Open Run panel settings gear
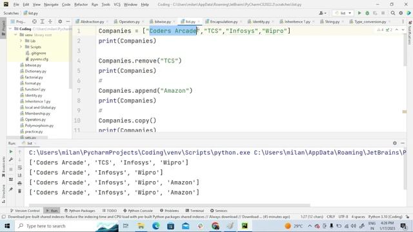 (394, 143)
